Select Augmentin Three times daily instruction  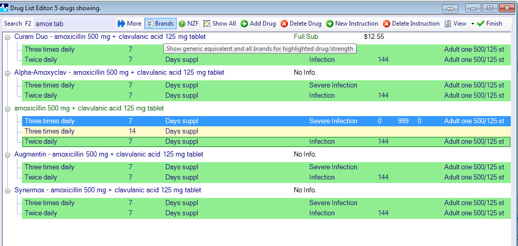tap(266, 167)
